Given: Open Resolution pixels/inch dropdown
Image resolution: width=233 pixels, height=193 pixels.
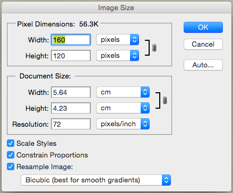Looking at the screenshot, I should pos(123,124).
